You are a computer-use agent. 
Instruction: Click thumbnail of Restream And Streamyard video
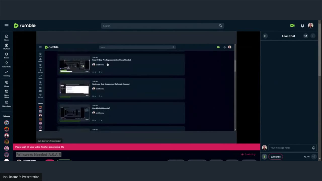74,89
